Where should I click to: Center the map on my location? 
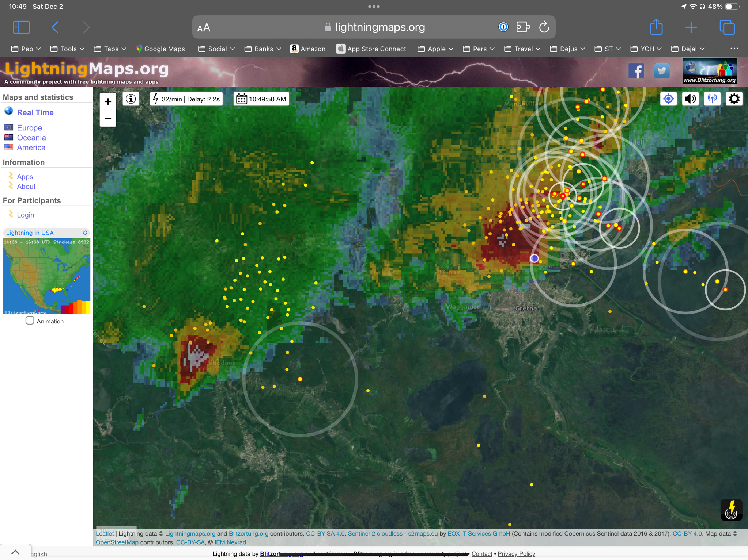click(x=668, y=99)
